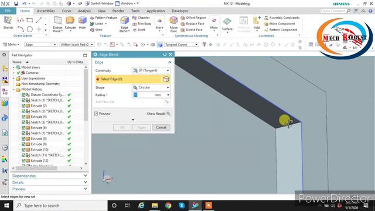Click the Replace Face command

(193, 23)
